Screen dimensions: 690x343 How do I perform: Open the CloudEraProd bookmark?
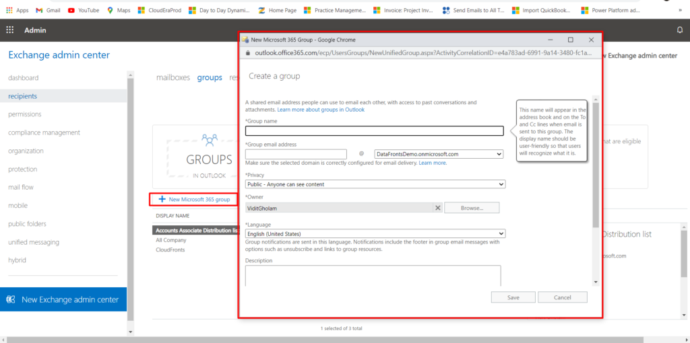160,10
